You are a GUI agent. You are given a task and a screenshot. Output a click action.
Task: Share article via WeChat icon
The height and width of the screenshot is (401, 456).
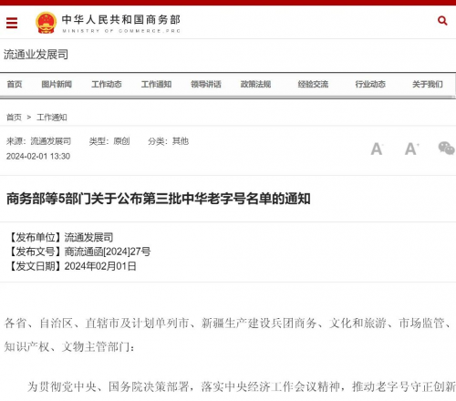click(x=446, y=149)
